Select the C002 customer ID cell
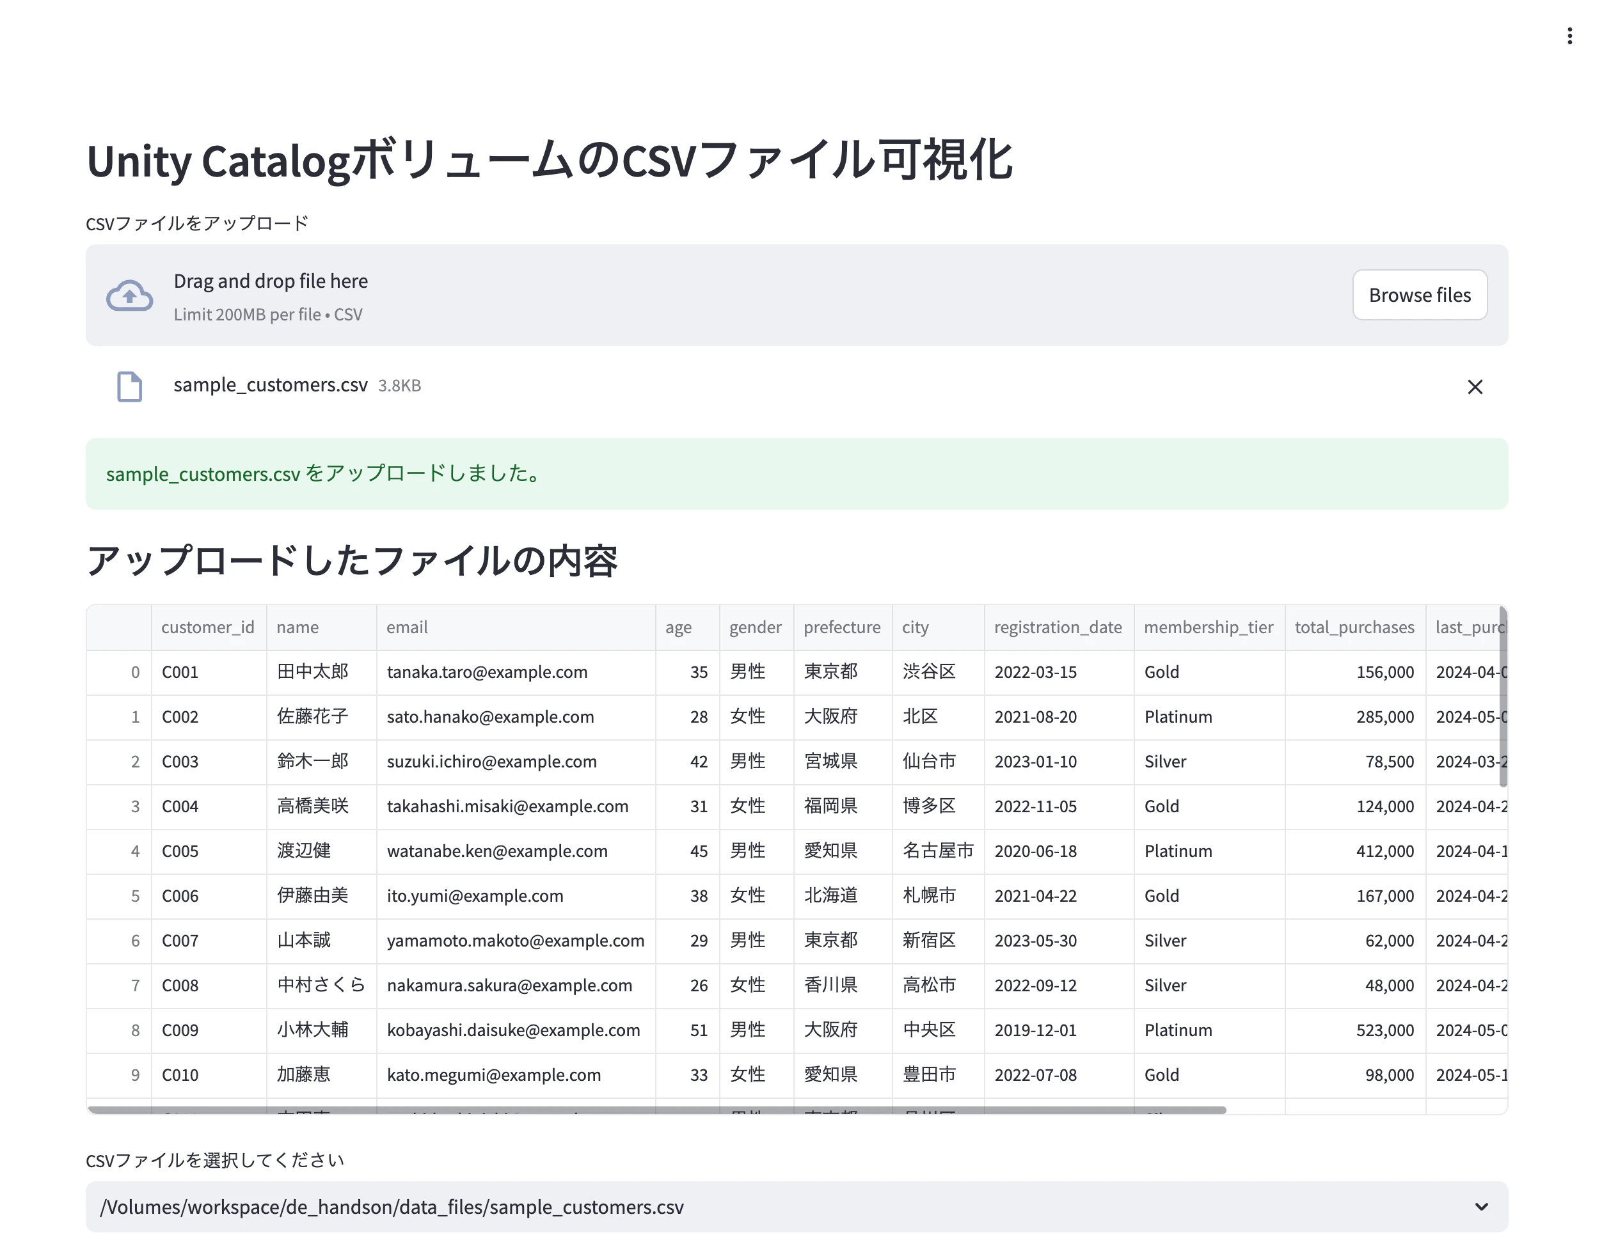 (x=209, y=716)
